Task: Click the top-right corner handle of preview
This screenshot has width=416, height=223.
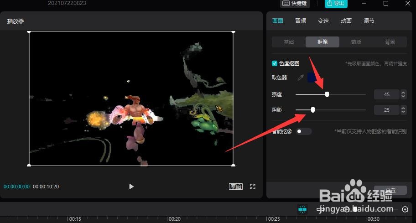Action: (233, 32)
